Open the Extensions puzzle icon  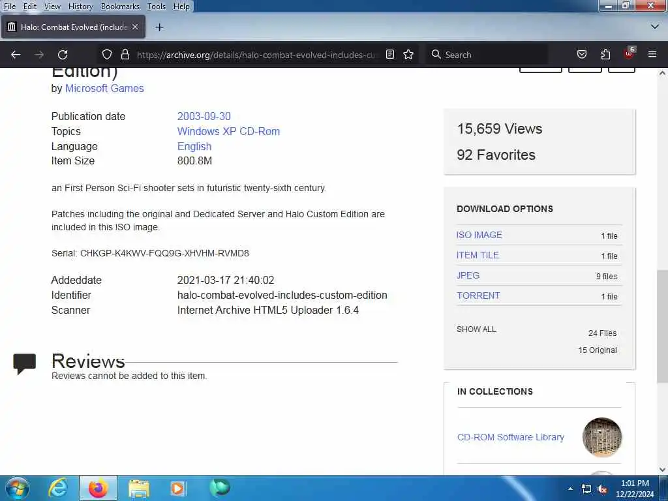[605, 55]
